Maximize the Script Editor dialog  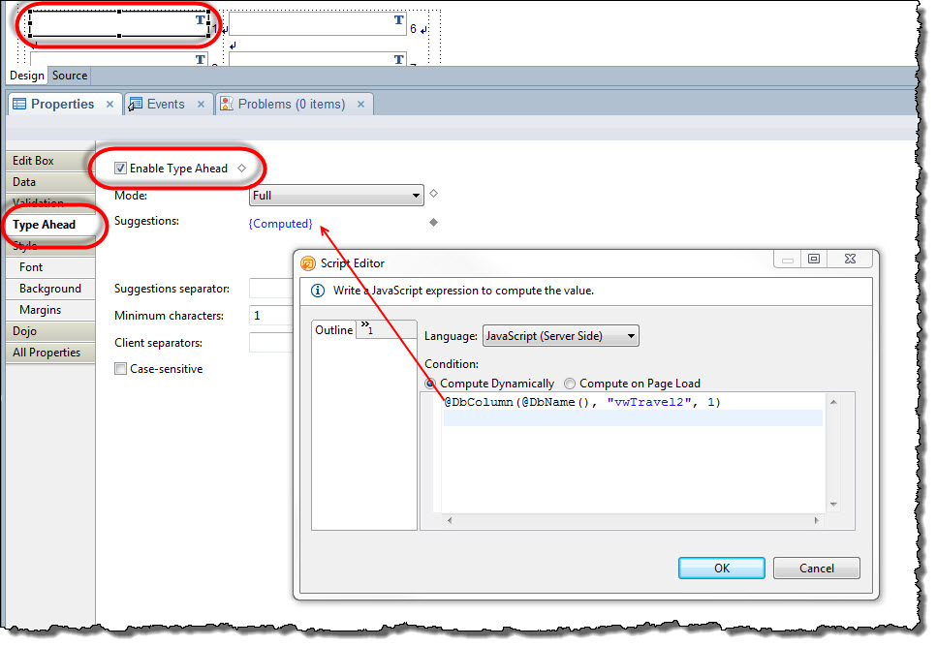coord(814,259)
